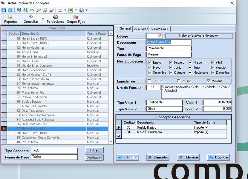Click the Grabar button

coord(128,157)
